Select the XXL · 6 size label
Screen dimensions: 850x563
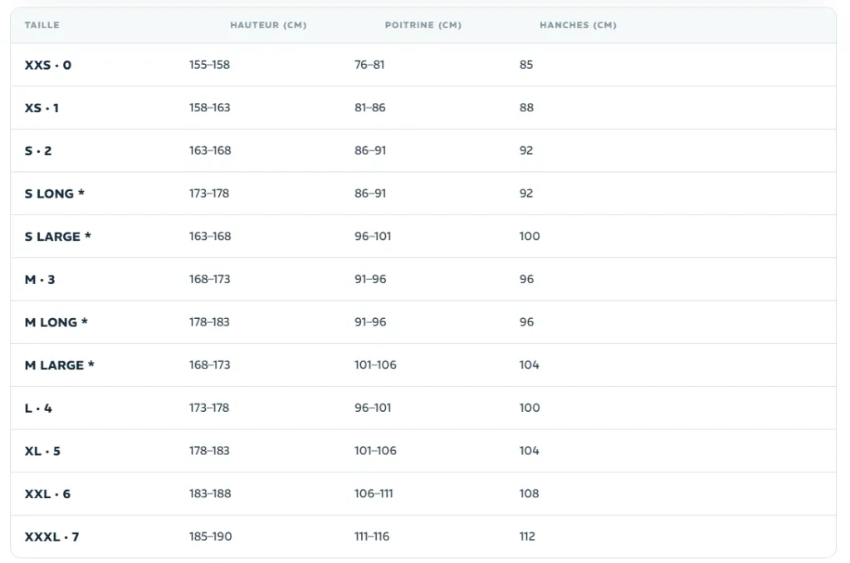(47, 493)
